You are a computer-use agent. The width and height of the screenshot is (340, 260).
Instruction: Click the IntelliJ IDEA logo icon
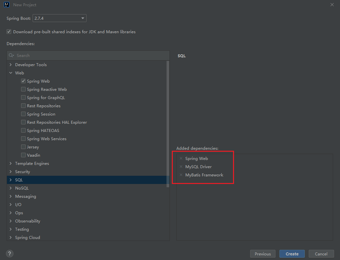click(7, 5)
